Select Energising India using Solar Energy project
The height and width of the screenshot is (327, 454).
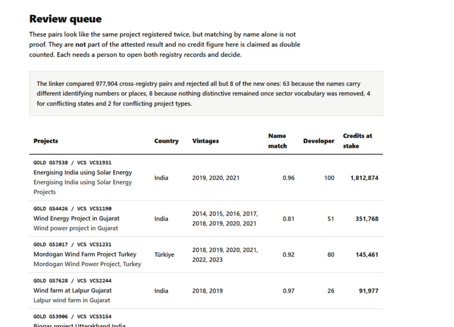pos(83,172)
